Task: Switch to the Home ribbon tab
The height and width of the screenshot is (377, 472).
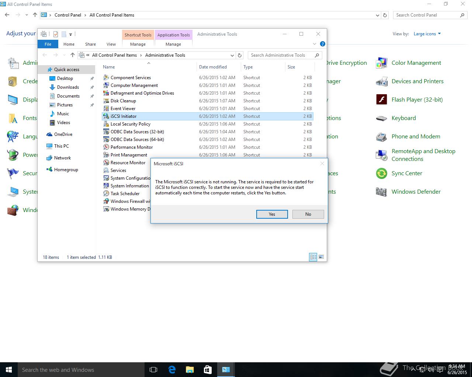Action: [69, 44]
